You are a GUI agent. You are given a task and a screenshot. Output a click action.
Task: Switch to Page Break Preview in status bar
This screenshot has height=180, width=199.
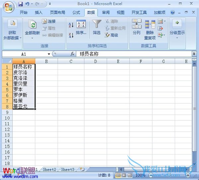coord(130,175)
